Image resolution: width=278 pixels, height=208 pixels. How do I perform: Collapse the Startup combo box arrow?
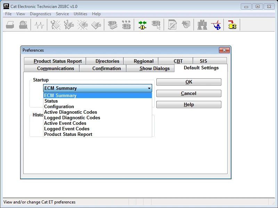tap(149, 88)
